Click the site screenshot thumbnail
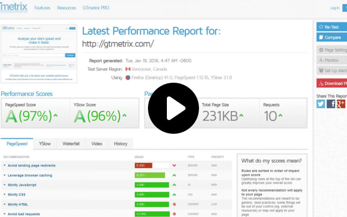Screen dimensions: 347x217 (x=39, y=54)
